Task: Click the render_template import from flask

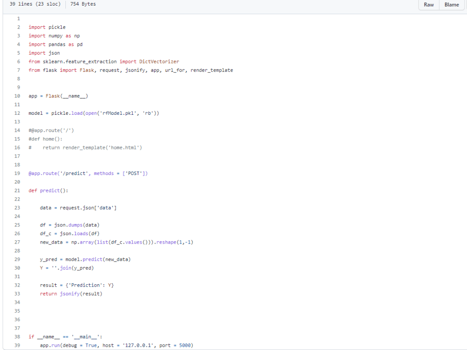Action: pos(214,70)
